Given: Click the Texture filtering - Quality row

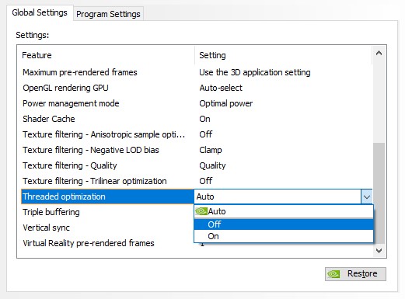Looking at the screenshot, I should click(197, 165).
